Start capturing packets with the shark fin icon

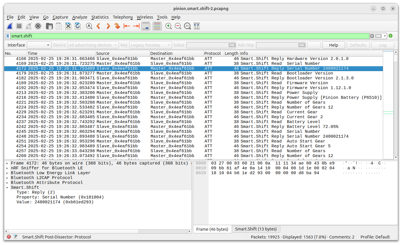pyautogui.click(x=10, y=26)
